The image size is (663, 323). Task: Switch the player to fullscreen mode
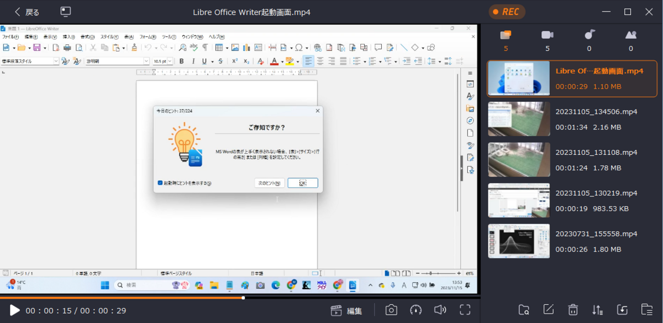coord(465,310)
